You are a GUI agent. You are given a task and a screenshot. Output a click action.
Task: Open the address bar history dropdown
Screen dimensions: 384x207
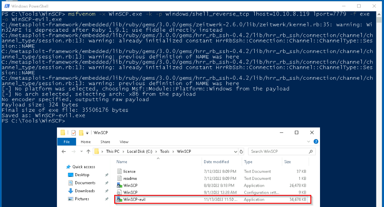click(x=236, y=152)
